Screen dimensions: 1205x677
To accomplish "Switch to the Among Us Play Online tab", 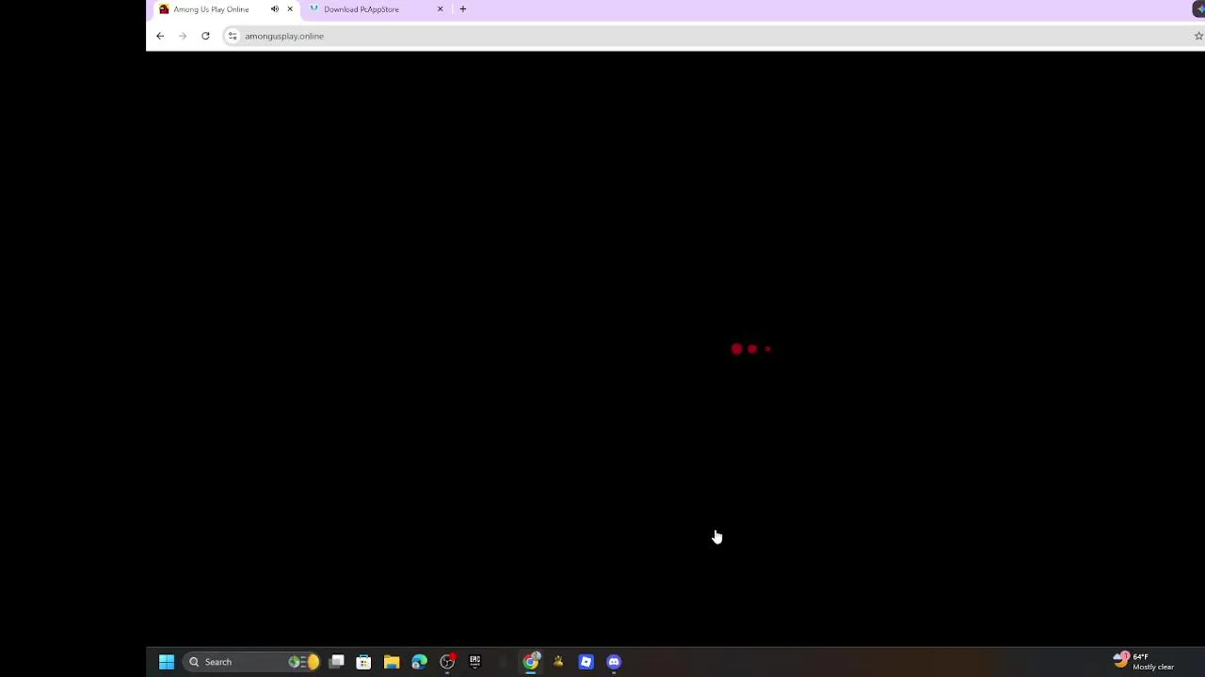I will pos(211,9).
